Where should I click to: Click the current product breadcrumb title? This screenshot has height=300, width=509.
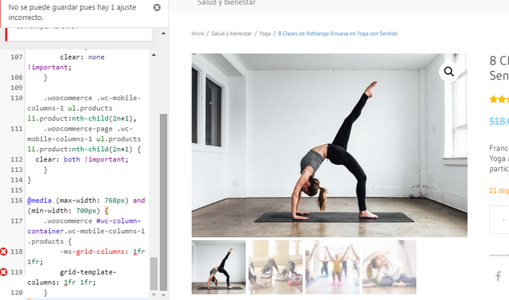(x=337, y=33)
